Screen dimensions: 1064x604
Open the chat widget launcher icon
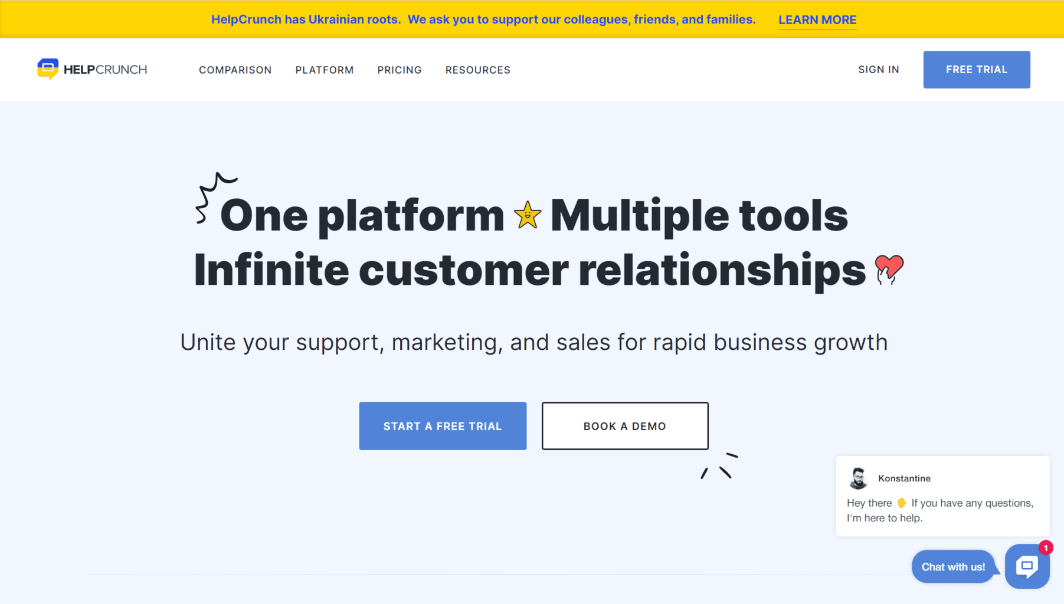[x=1027, y=566]
